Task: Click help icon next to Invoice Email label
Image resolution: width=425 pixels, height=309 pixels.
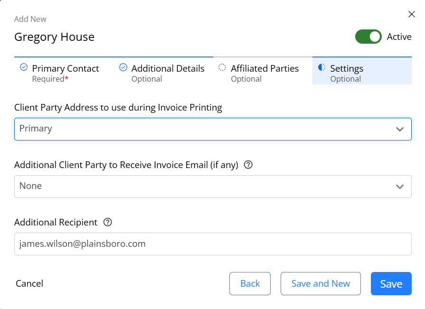Action: click(x=248, y=165)
